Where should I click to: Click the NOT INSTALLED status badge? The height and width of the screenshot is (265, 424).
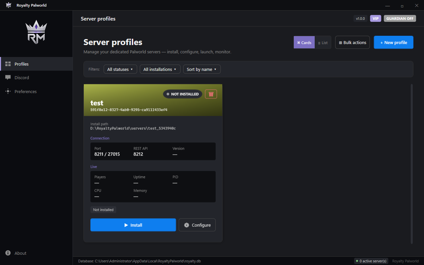[183, 94]
